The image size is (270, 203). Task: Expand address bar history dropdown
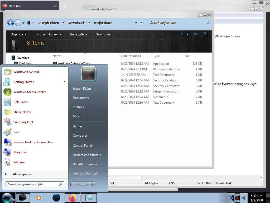[136, 23]
